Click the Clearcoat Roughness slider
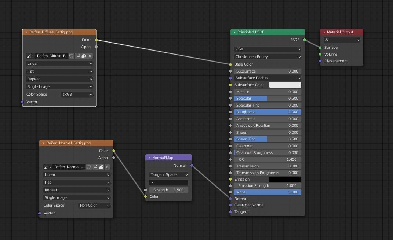This screenshot has height=240, width=393. [268, 153]
